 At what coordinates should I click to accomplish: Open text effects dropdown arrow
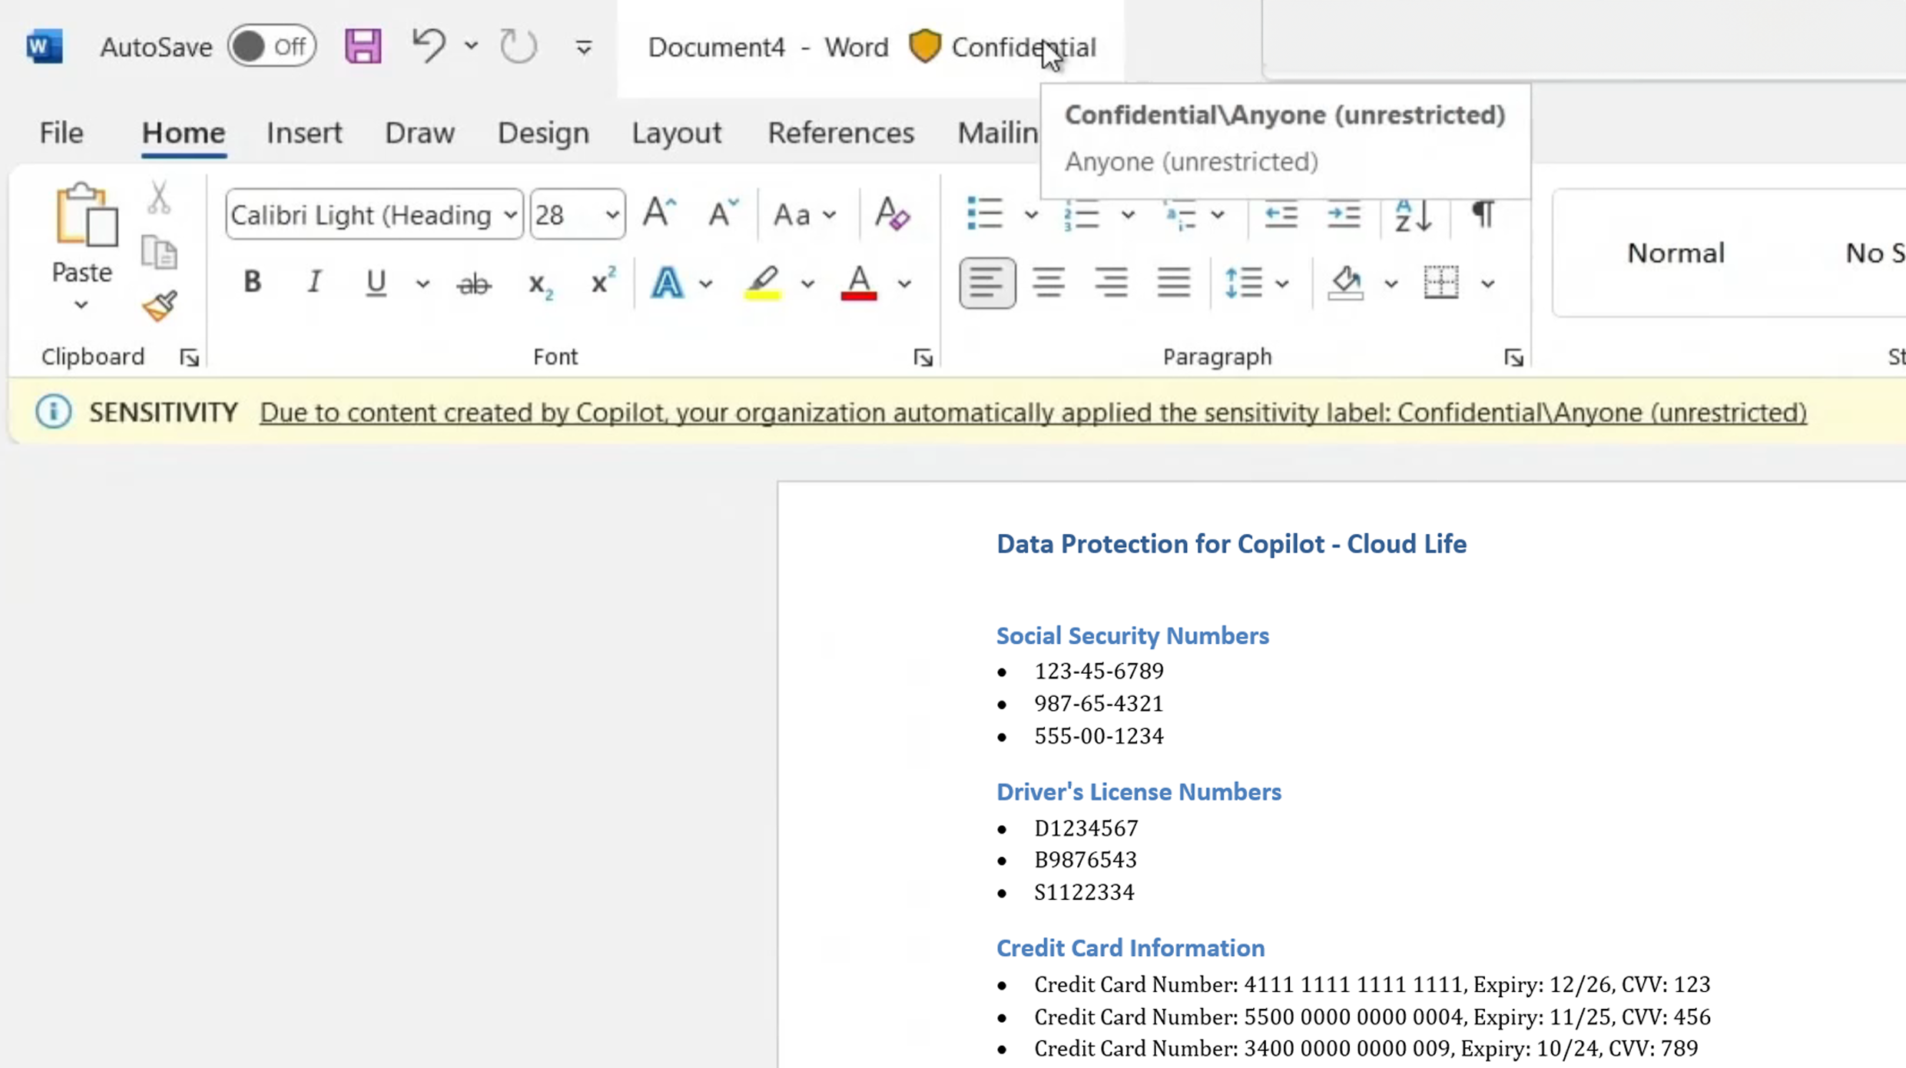pos(705,284)
